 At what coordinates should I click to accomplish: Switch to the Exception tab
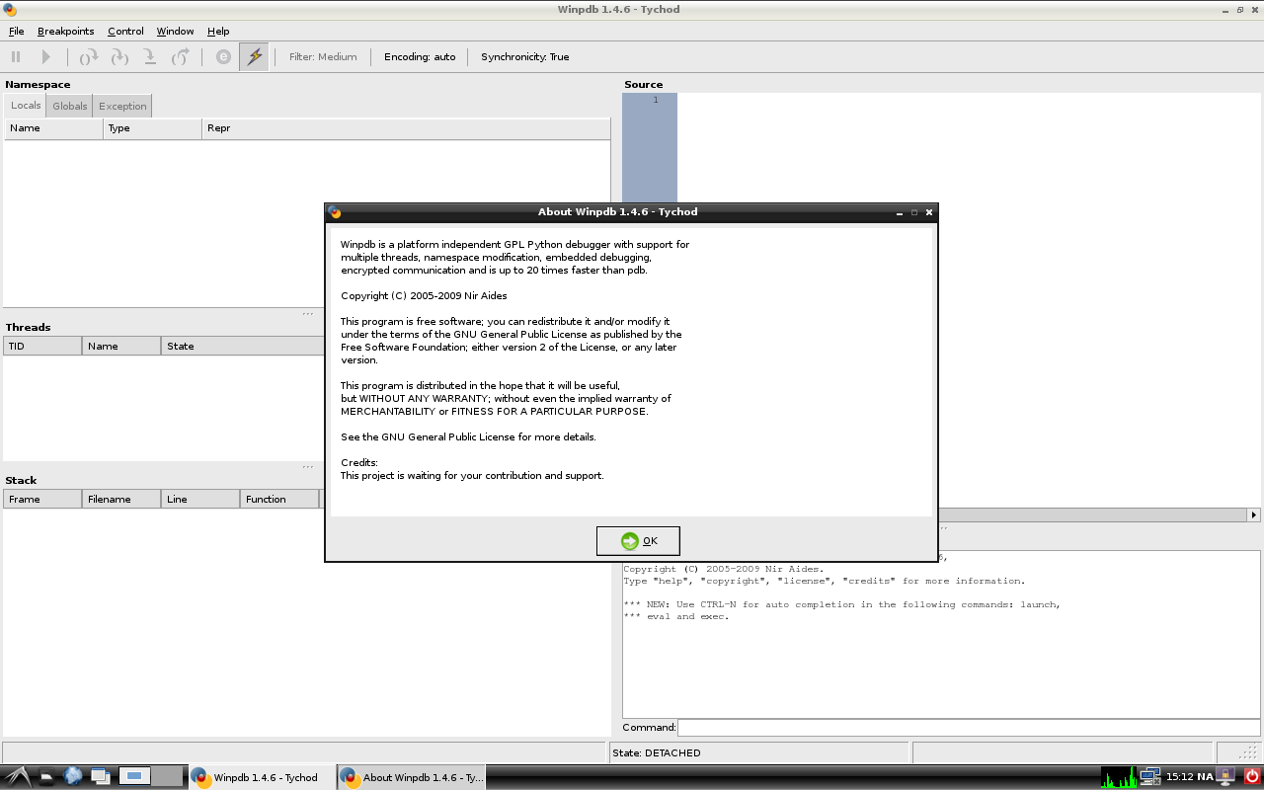122,107
